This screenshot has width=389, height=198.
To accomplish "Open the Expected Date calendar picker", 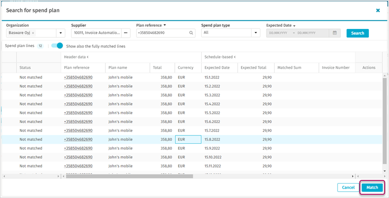I will [335, 33].
